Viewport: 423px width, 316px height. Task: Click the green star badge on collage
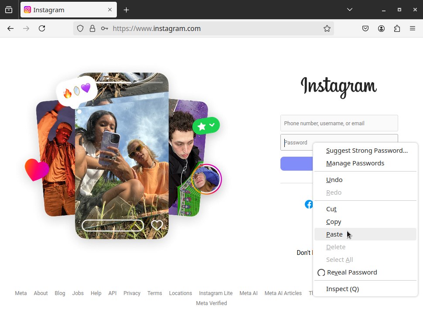pos(206,126)
